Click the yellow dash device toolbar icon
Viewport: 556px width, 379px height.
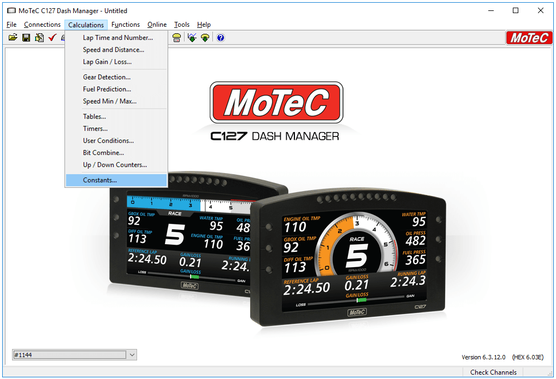pos(176,38)
